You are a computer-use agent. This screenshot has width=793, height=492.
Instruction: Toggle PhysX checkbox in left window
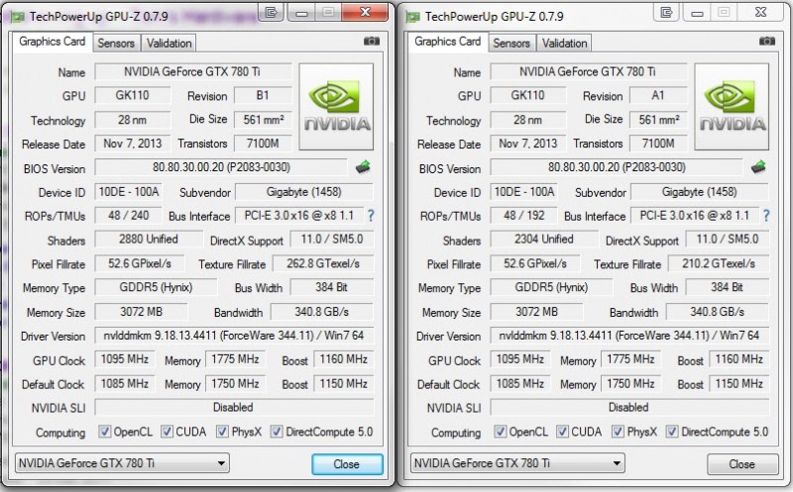tap(222, 432)
